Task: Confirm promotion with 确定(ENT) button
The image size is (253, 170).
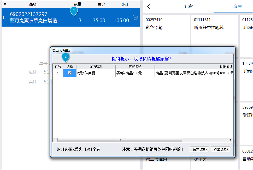Action: 199,149
